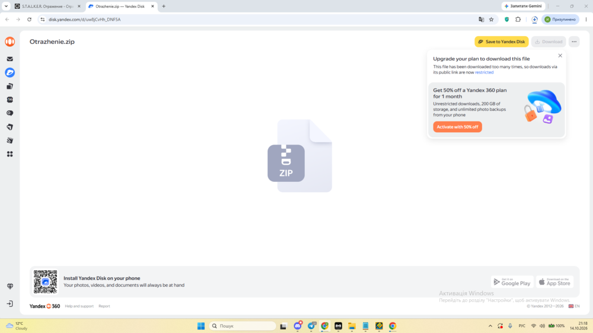593x333 pixels.
Task: Switch the РУС keyboard language indicator
Action: [x=522, y=326]
